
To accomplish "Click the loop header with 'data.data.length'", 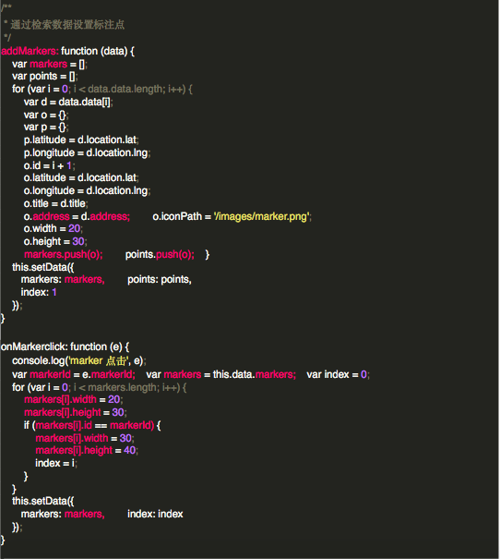I will pos(102,89).
